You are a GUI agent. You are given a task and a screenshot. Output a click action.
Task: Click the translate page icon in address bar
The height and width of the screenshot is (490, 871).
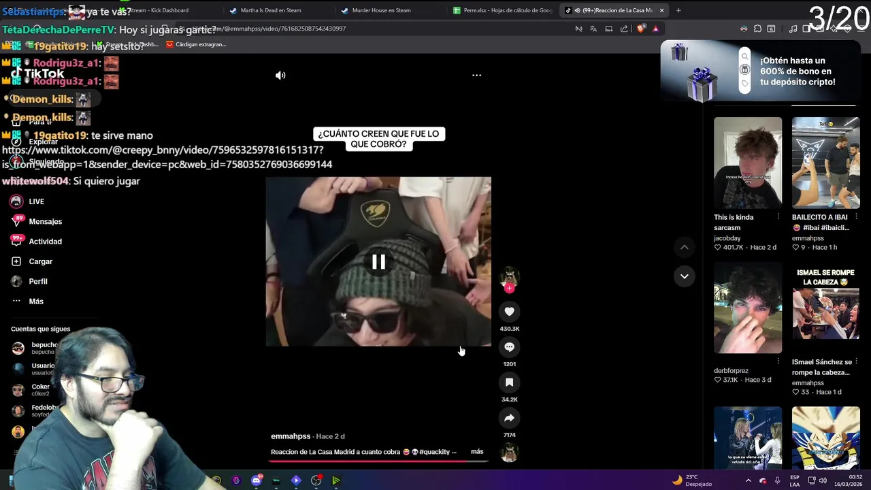(x=593, y=29)
